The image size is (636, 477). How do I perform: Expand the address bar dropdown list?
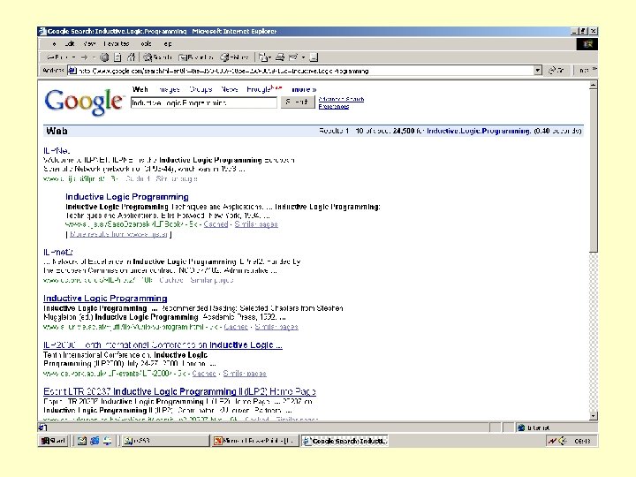[537, 71]
